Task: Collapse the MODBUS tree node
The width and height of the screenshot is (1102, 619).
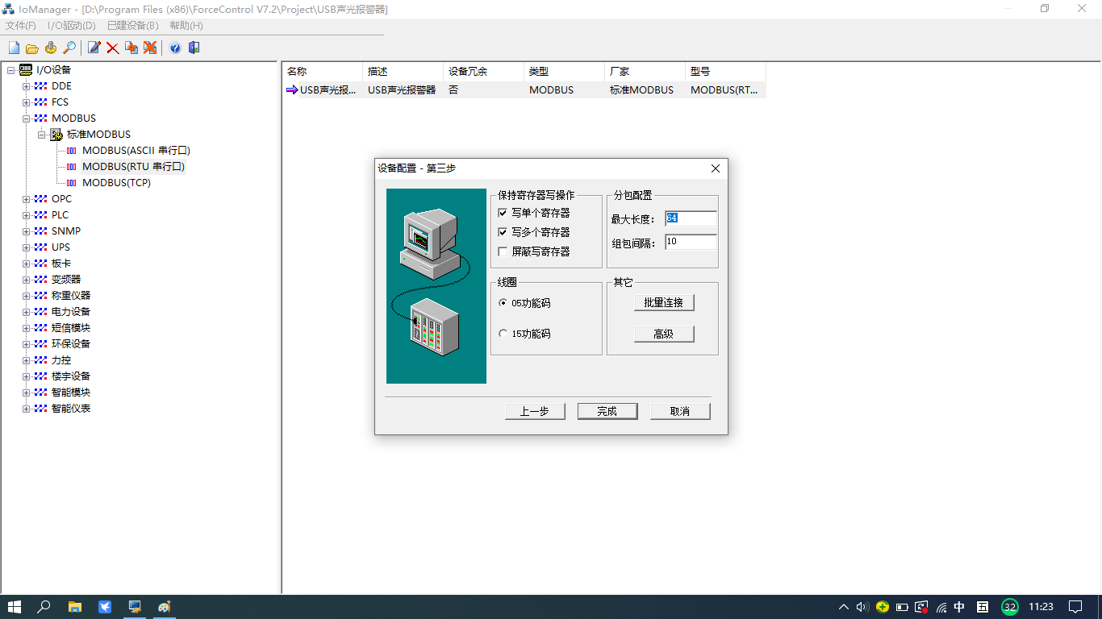Action: pos(26,118)
